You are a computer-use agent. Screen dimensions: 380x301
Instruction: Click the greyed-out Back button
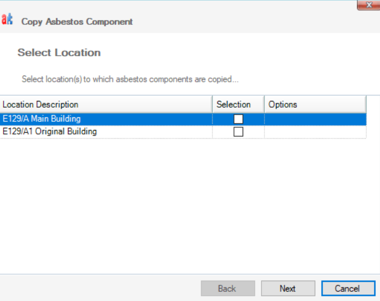coord(227,288)
